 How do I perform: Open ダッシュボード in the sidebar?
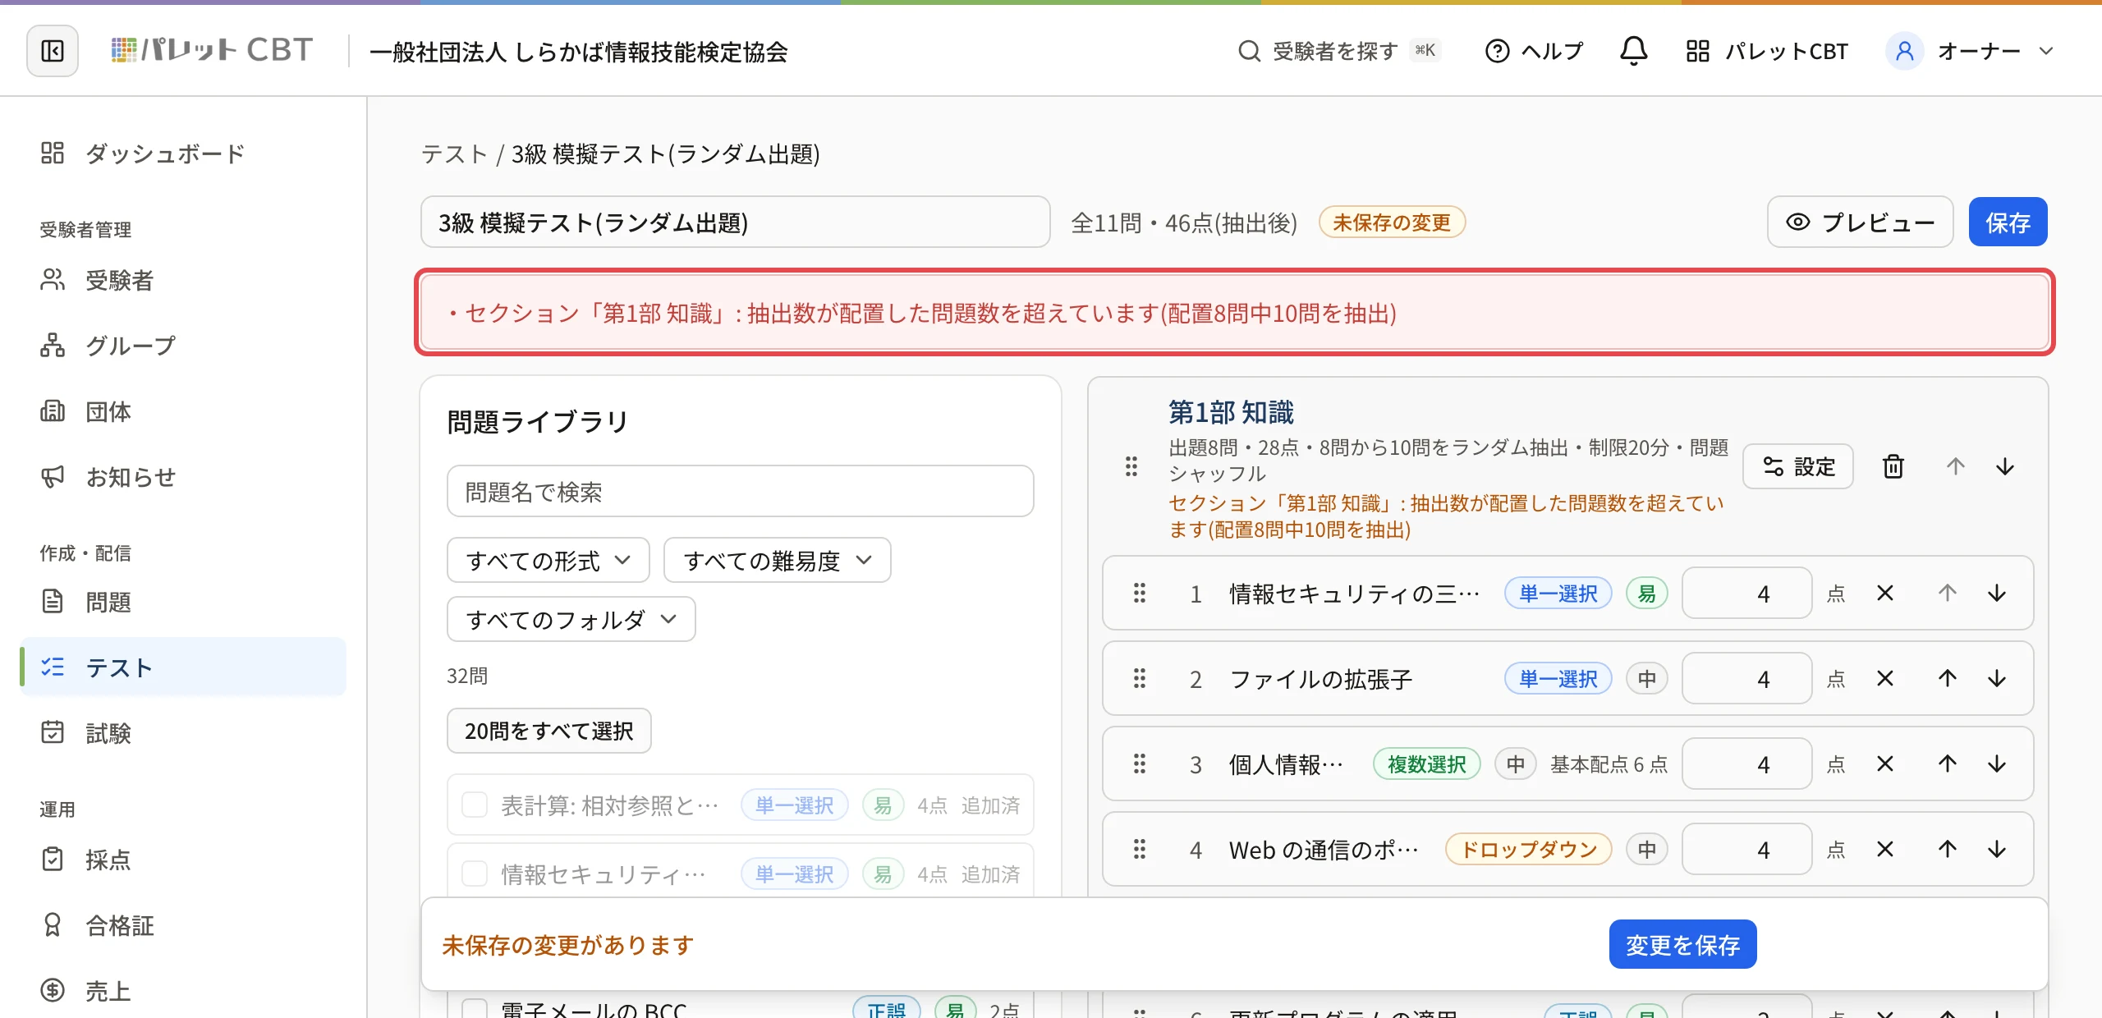pos(182,153)
